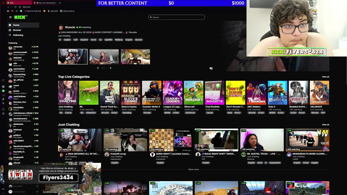Click NickLee avatar under IRL AUSTIN stream
Screen dimensions: 347x195
point(243,154)
